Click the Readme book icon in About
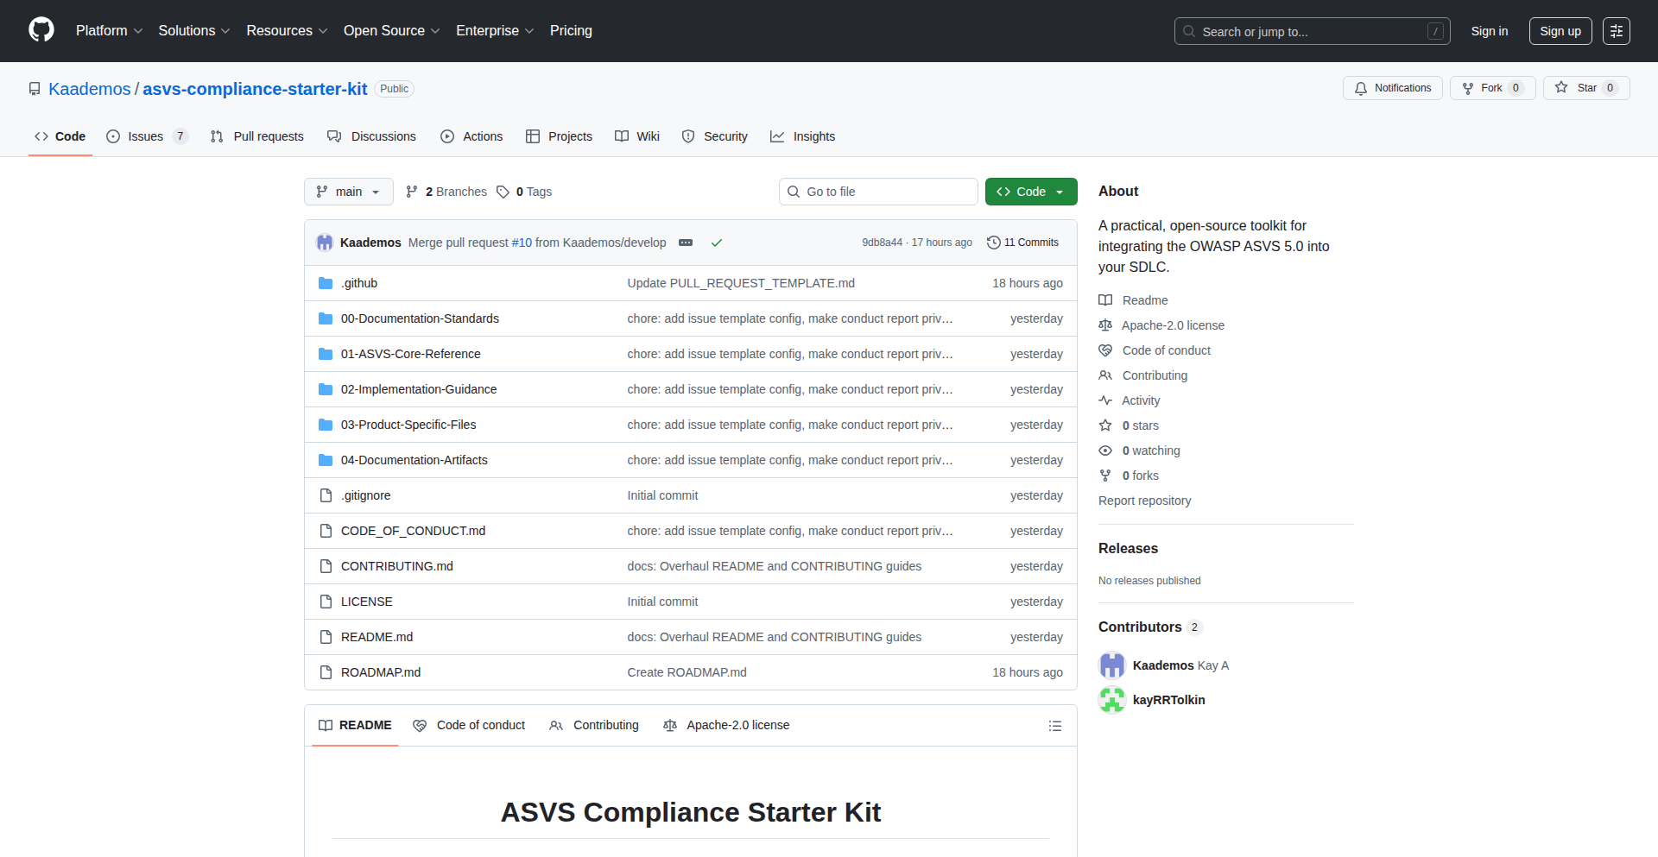The image size is (1658, 857). point(1105,300)
